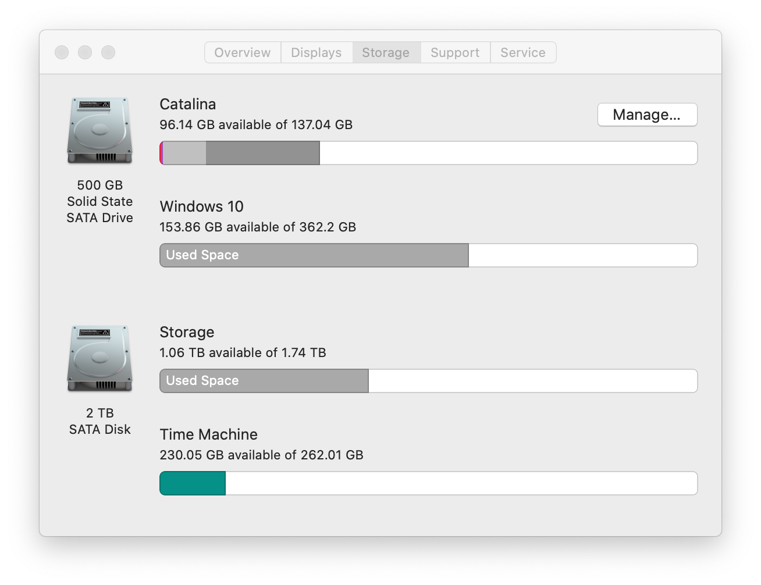Click the Windows 10 volume name
Viewport: 761px width, 585px height.
point(202,206)
